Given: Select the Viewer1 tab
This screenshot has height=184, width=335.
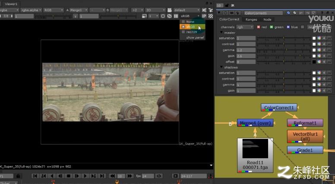Looking at the screenshot, I should pos(11,4).
